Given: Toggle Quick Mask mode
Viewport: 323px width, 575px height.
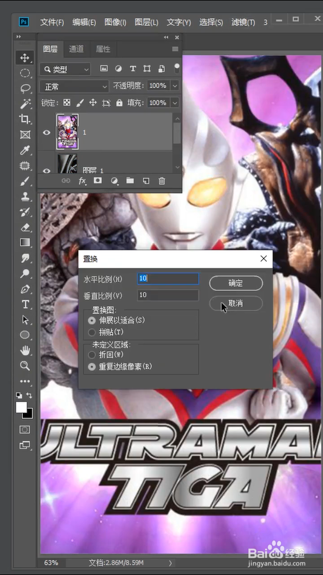Looking at the screenshot, I should point(25,429).
